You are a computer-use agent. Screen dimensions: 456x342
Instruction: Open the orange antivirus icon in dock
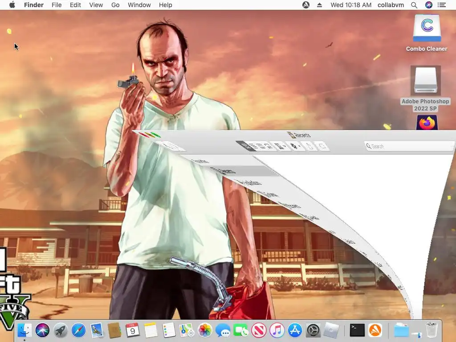click(x=375, y=330)
